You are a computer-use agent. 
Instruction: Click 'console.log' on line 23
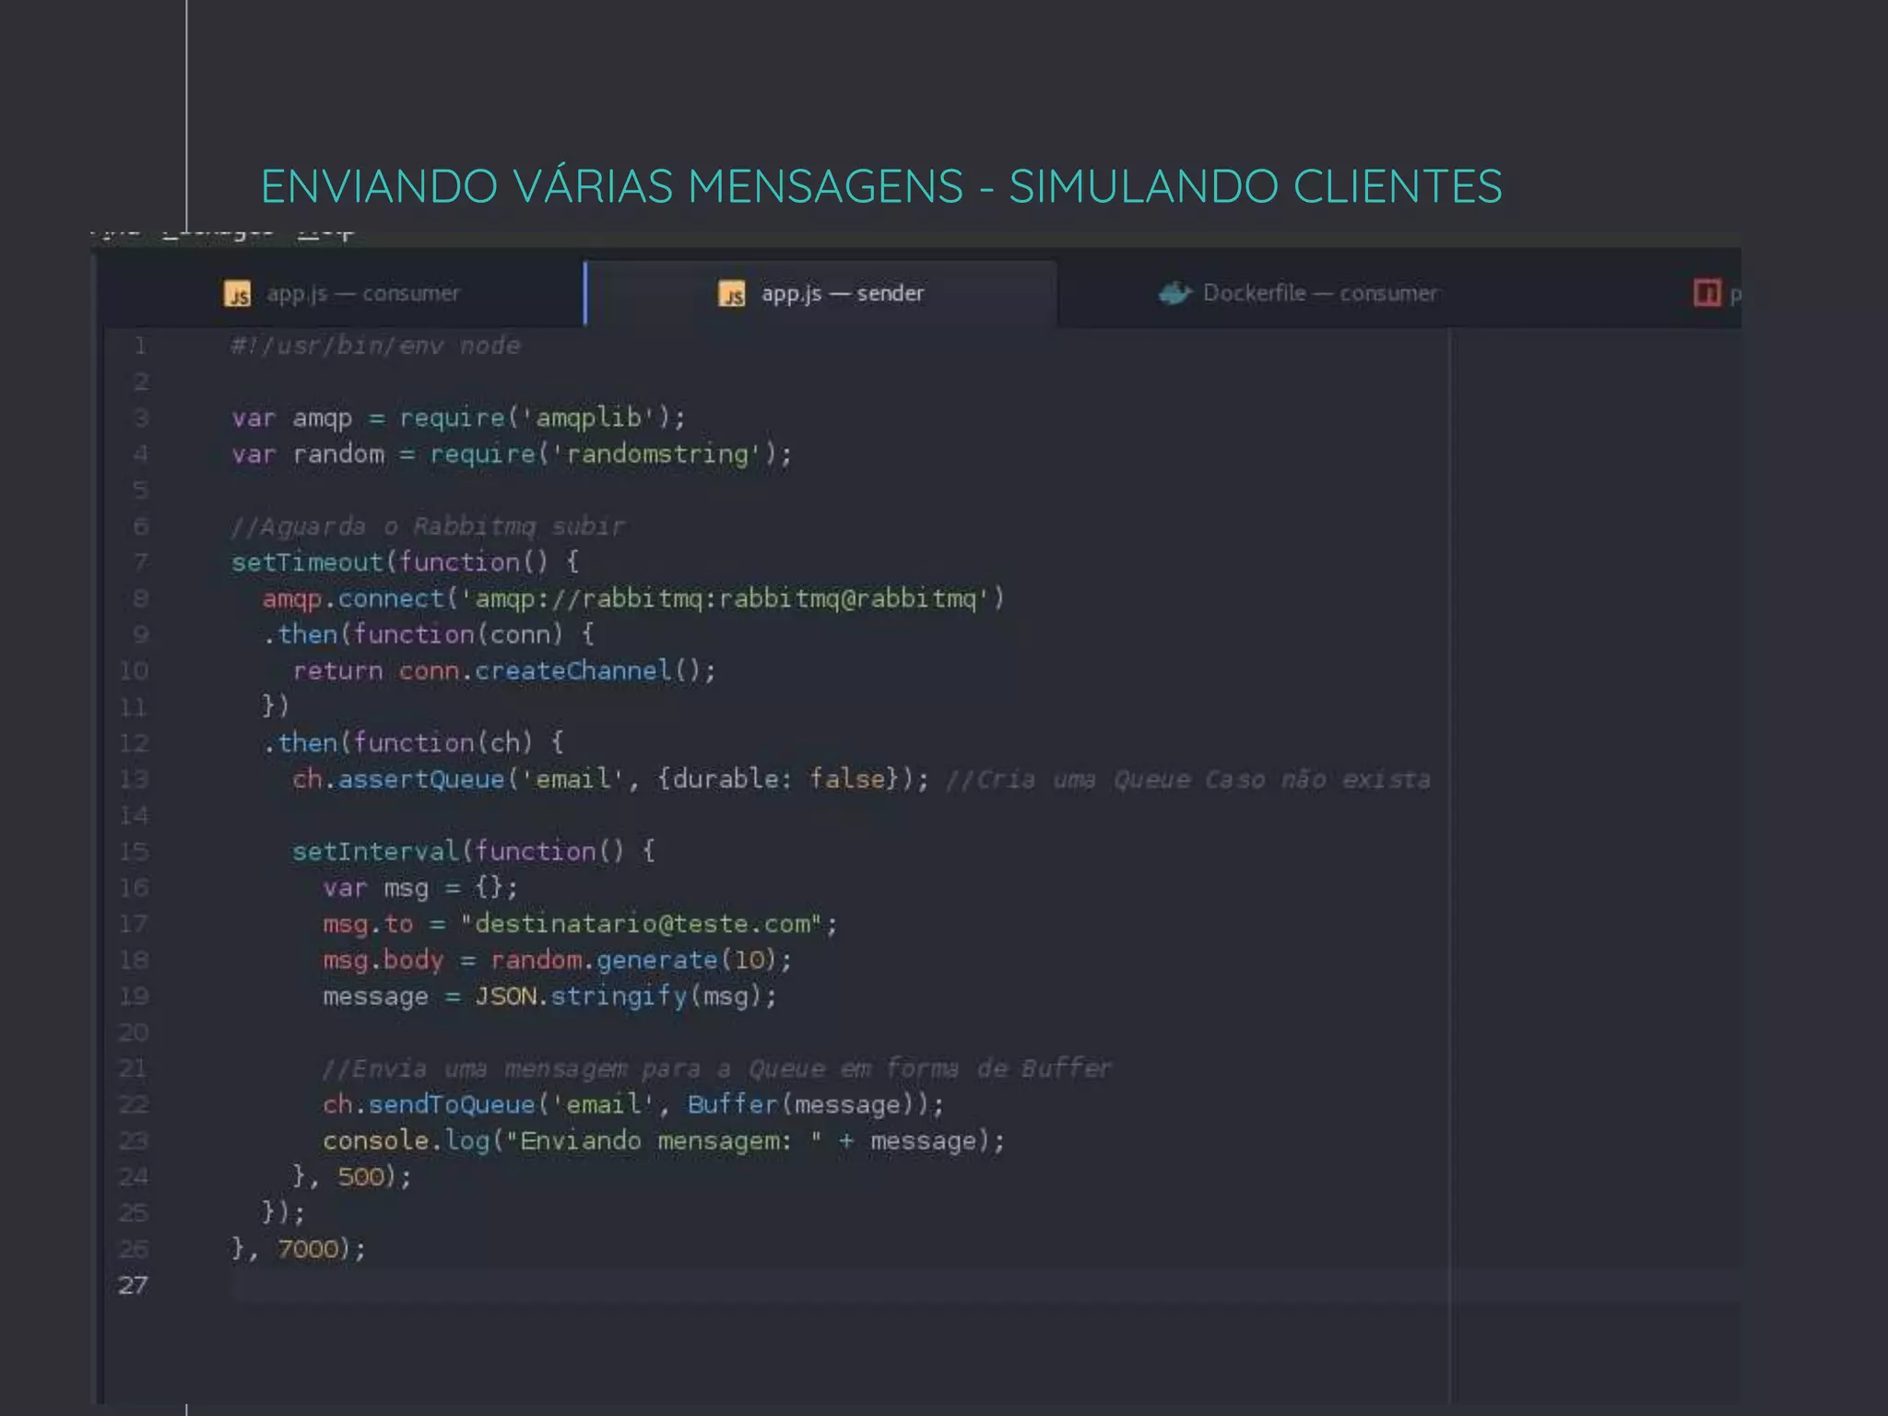[406, 1140]
